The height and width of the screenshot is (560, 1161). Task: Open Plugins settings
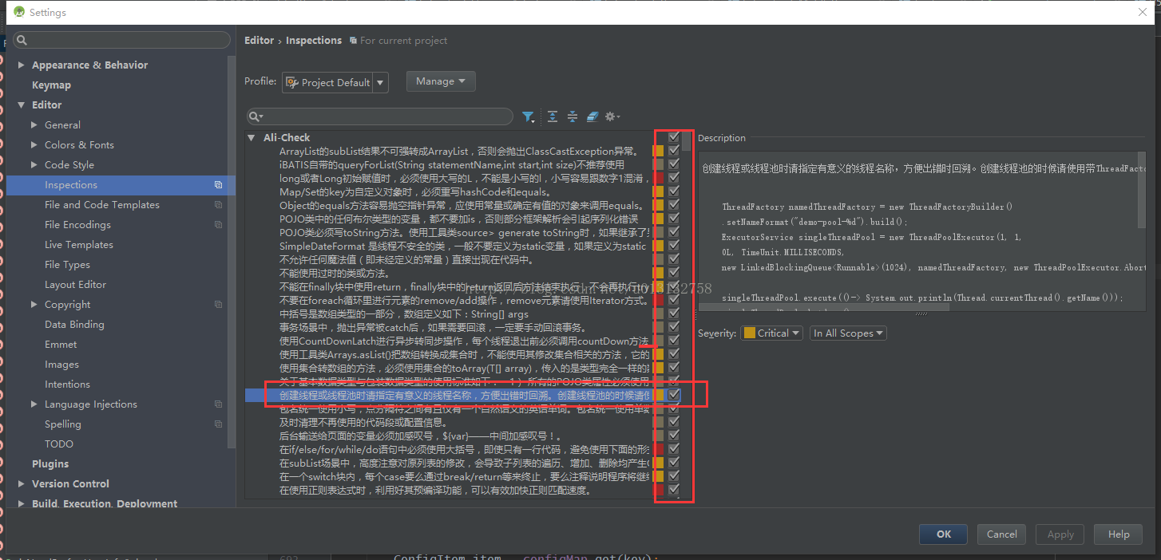(50, 464)
